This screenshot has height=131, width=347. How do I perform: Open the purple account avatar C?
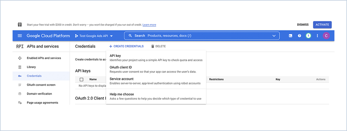click(326, 36)
